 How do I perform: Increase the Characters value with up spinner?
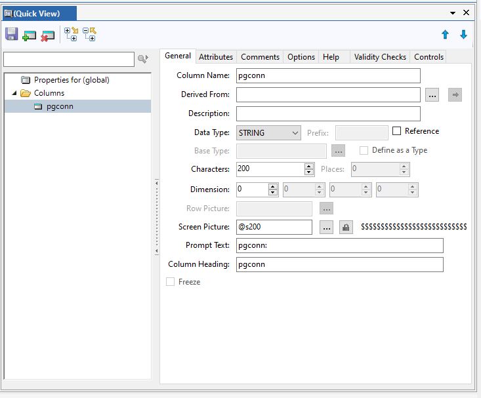coord(309,166)
